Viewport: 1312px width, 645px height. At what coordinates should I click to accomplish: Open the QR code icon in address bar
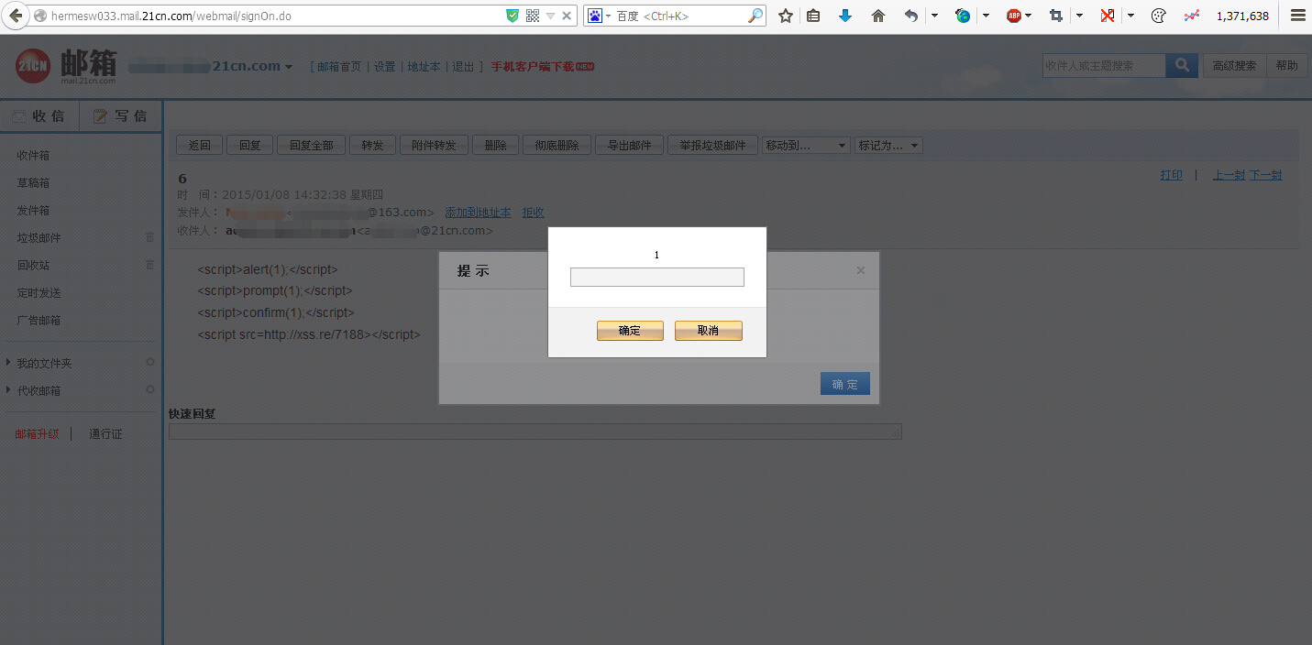[533, 16]
